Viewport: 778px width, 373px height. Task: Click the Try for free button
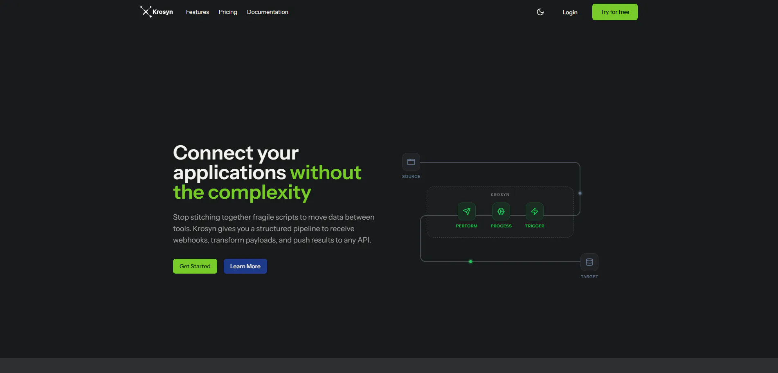615,12
